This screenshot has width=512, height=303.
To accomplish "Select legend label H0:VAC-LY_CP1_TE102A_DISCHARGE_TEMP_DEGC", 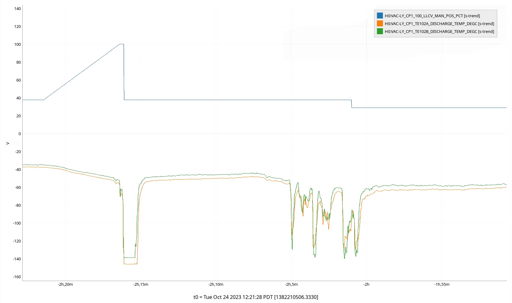I will [439, 24].
